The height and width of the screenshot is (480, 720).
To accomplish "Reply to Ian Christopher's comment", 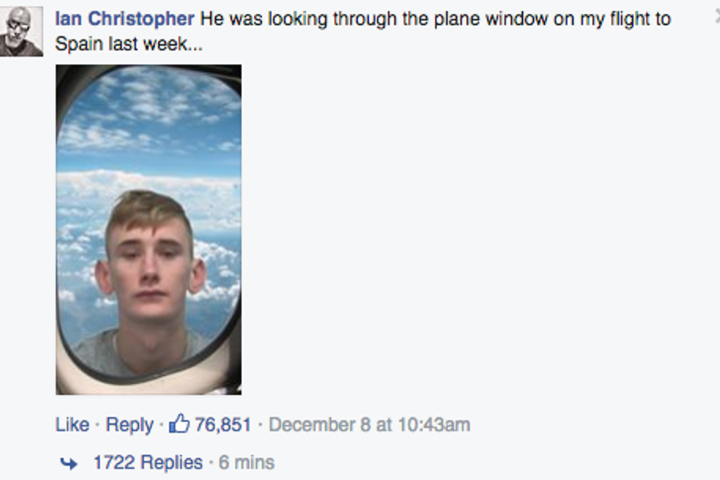I will point(129,425).
